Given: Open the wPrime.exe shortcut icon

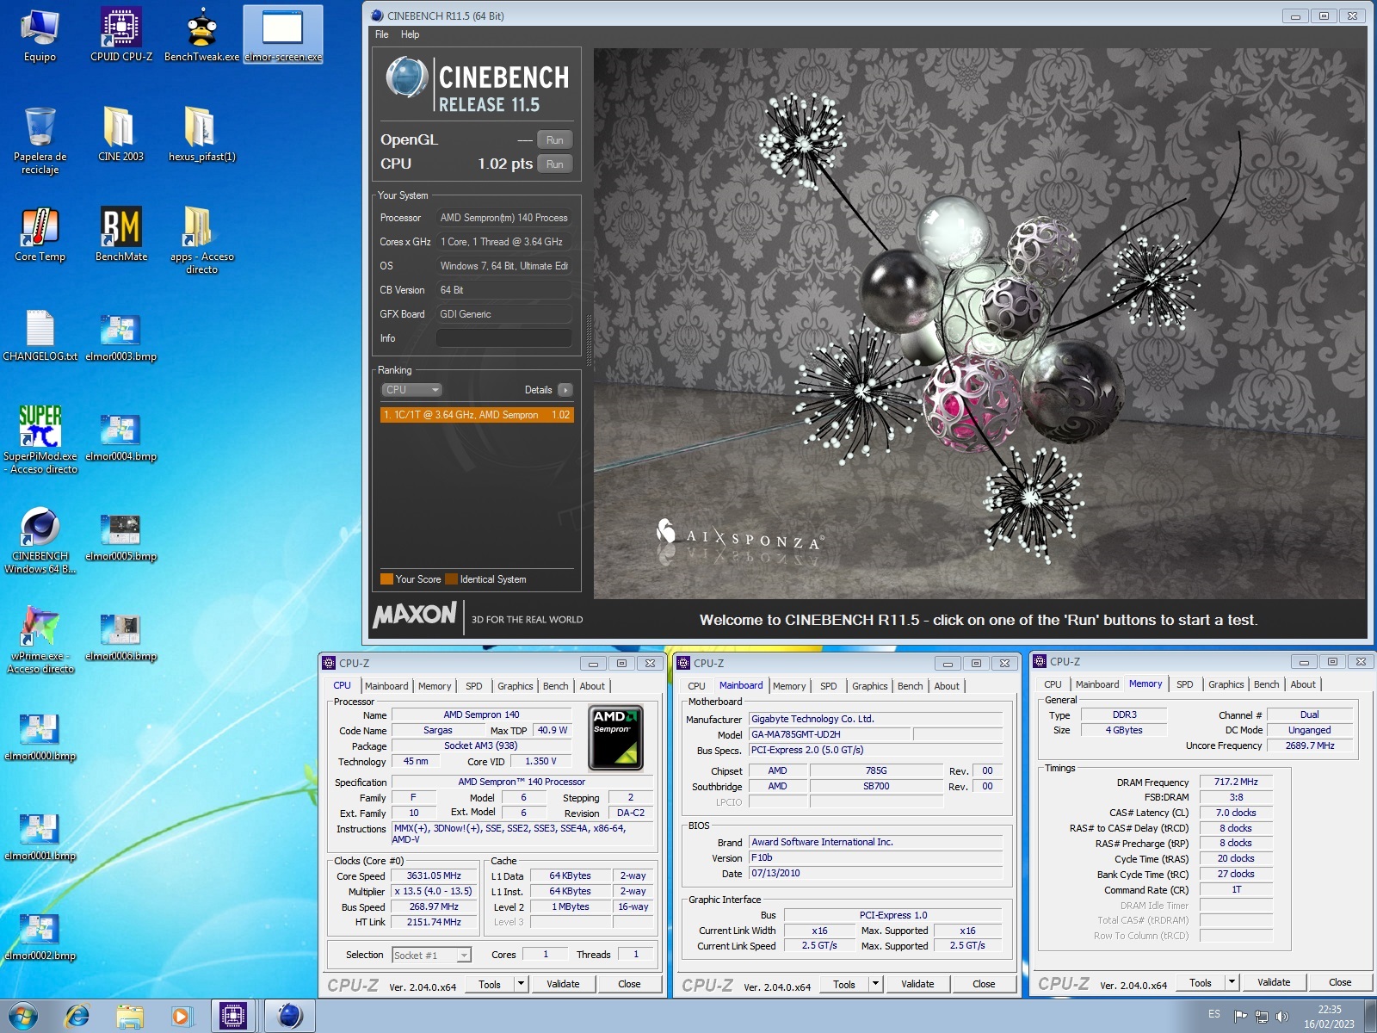Looking at the screenshot, I should [x=40, y=640].
